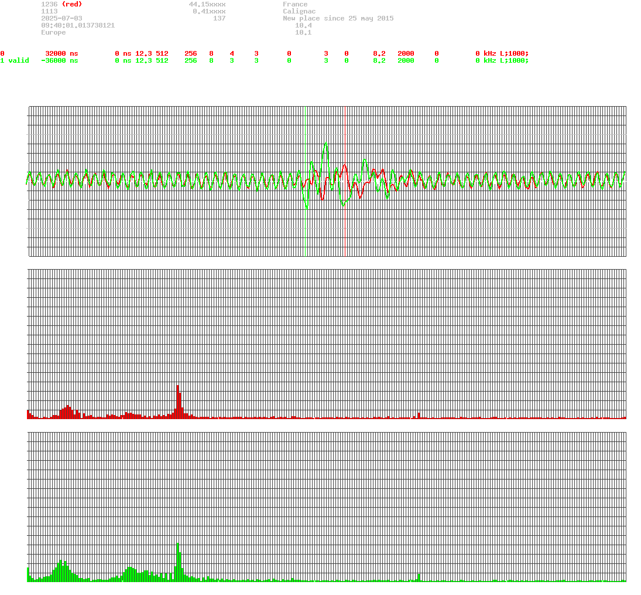The image size is (641, 595).
Task: Click the red row value 8.2
Action: 379,54
